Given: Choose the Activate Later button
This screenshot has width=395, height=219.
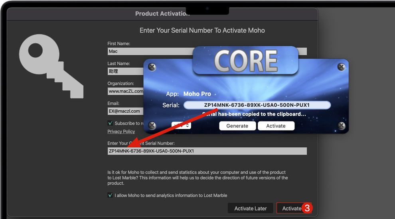Looking at the screenshot, I should click(x=250, y=208).
